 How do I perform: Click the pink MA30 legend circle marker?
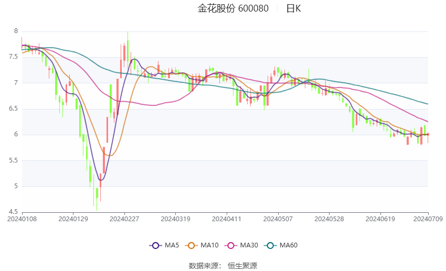pyautogui.click(x=231, y=245)
